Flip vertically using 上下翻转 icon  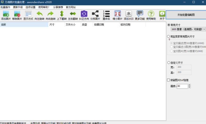click(62, 15)
